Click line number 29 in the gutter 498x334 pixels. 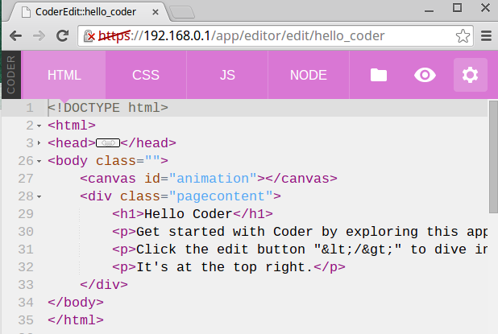[x=26, y=214]
